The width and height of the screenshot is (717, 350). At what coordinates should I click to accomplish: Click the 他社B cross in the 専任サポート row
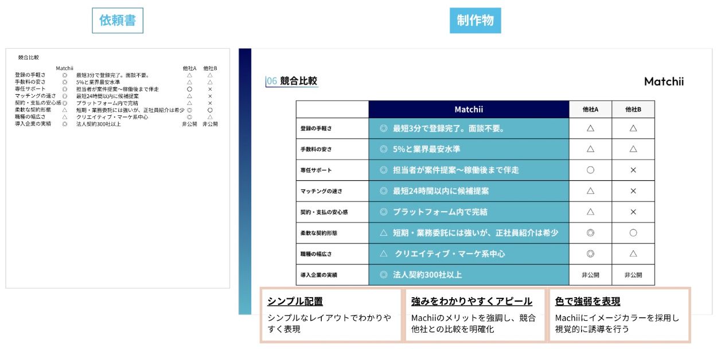click(x=633, y=170)
